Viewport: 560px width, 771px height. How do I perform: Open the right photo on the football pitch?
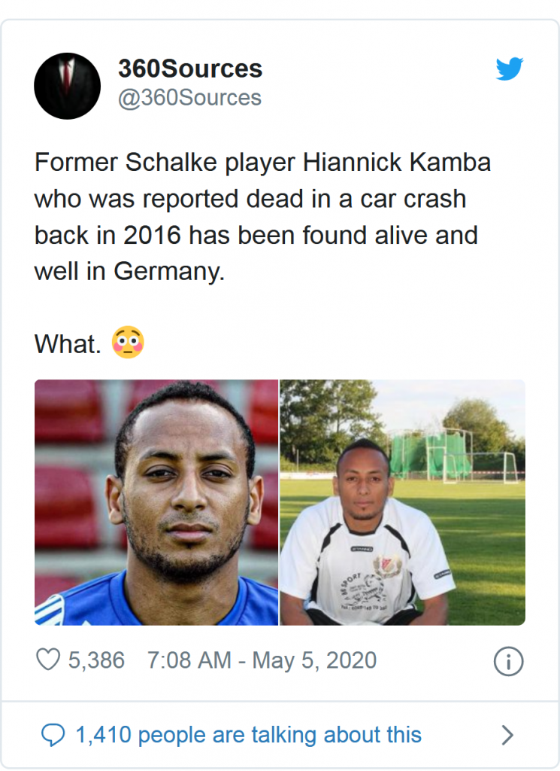pos(402,502)
